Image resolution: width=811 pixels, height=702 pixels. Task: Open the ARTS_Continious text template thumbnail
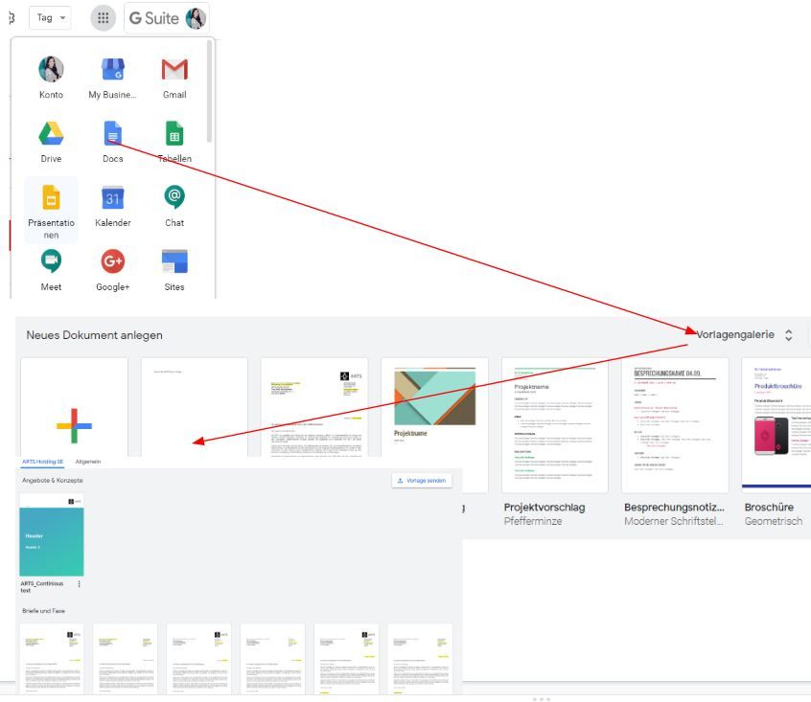(x=51, y=534)
